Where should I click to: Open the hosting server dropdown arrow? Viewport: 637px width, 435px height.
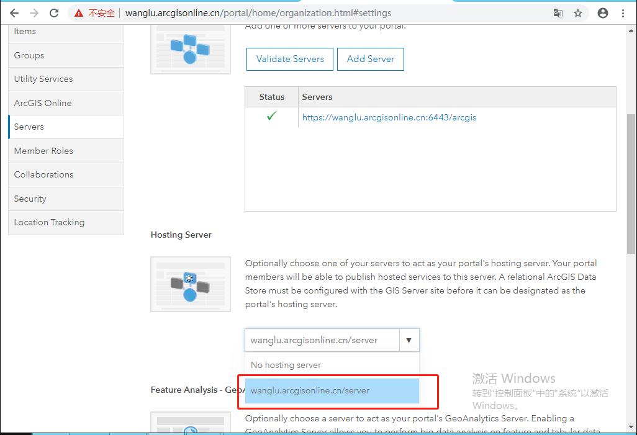(409, 340)
